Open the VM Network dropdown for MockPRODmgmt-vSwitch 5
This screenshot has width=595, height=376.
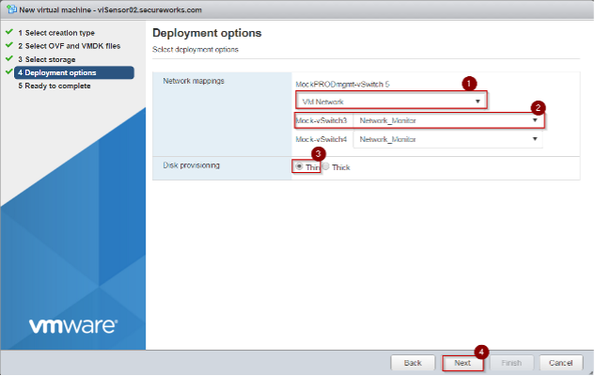click(x=391, y=101)
